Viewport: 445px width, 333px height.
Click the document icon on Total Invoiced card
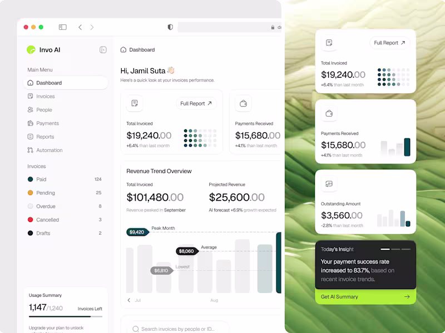[x=133, y=103]
